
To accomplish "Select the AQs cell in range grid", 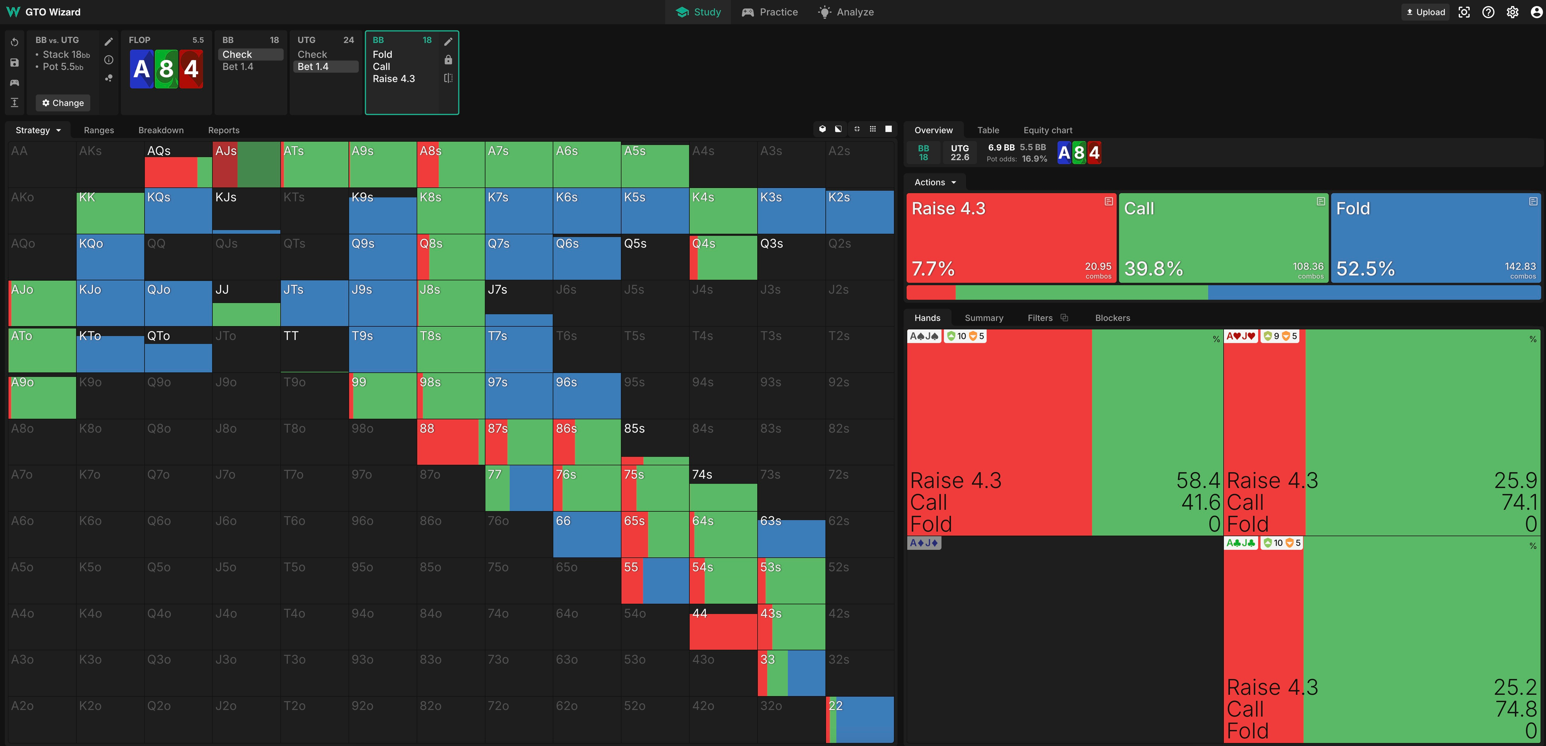I will click(x=178, y=164).
